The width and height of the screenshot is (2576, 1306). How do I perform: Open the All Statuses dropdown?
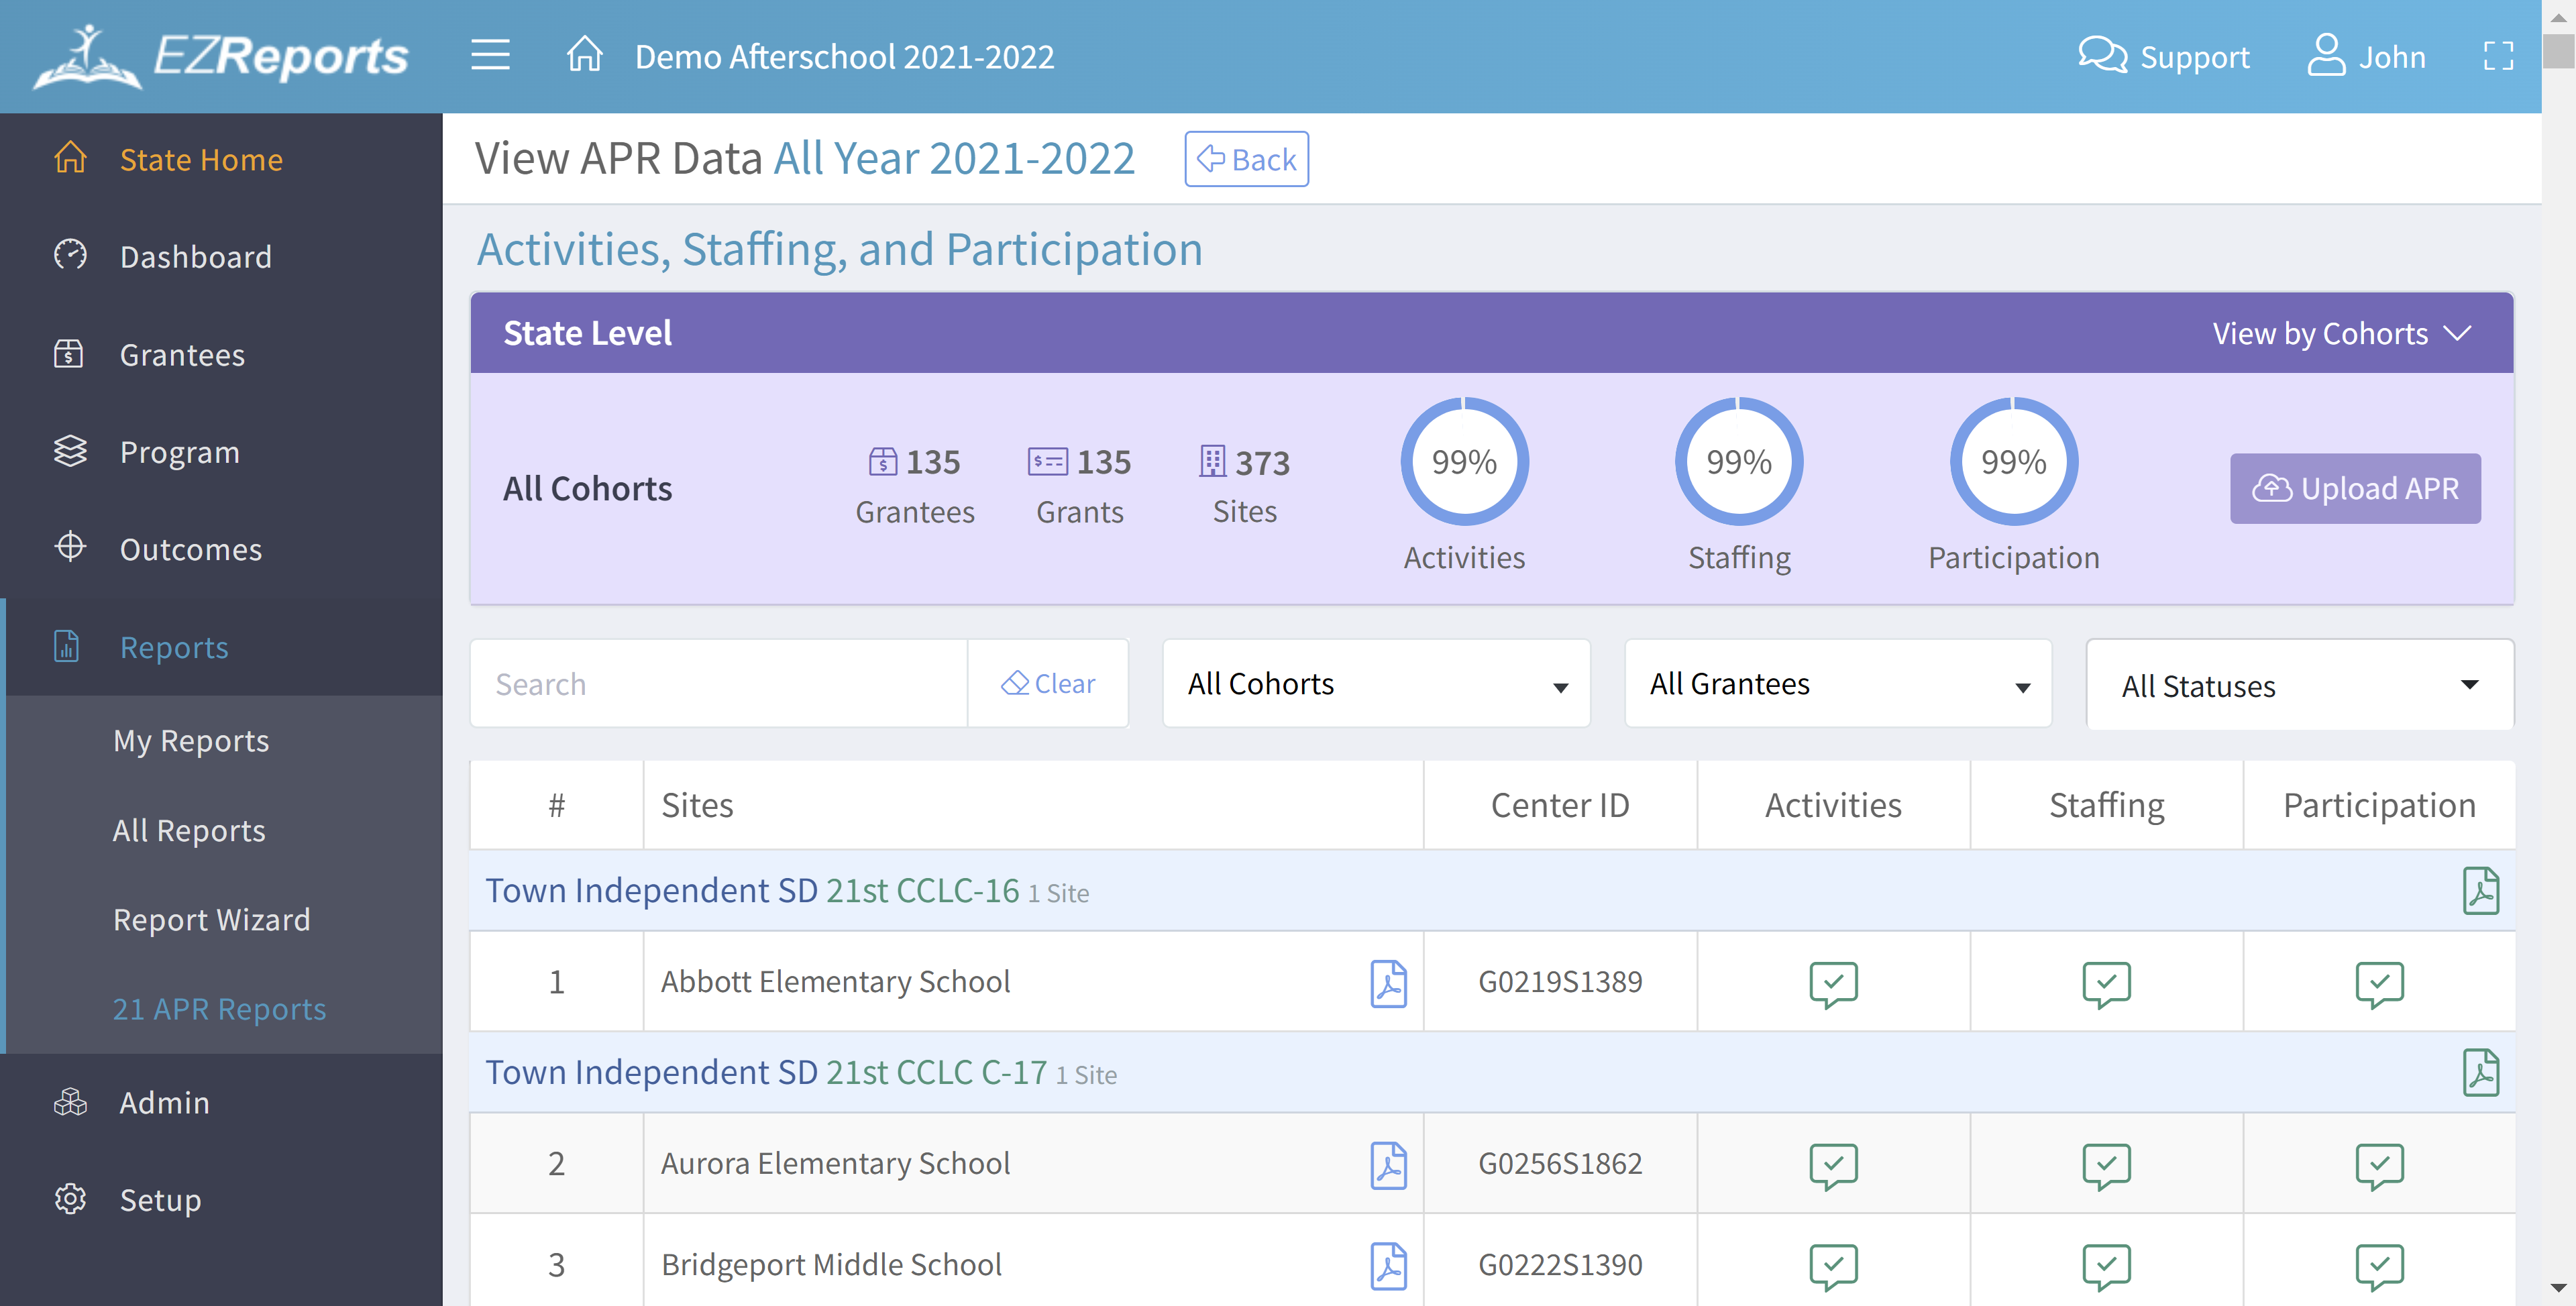point(2299,685)
